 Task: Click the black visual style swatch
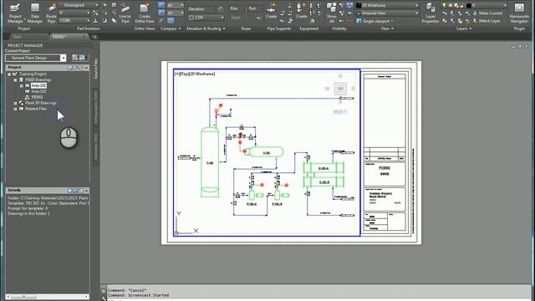pos(359,6)
